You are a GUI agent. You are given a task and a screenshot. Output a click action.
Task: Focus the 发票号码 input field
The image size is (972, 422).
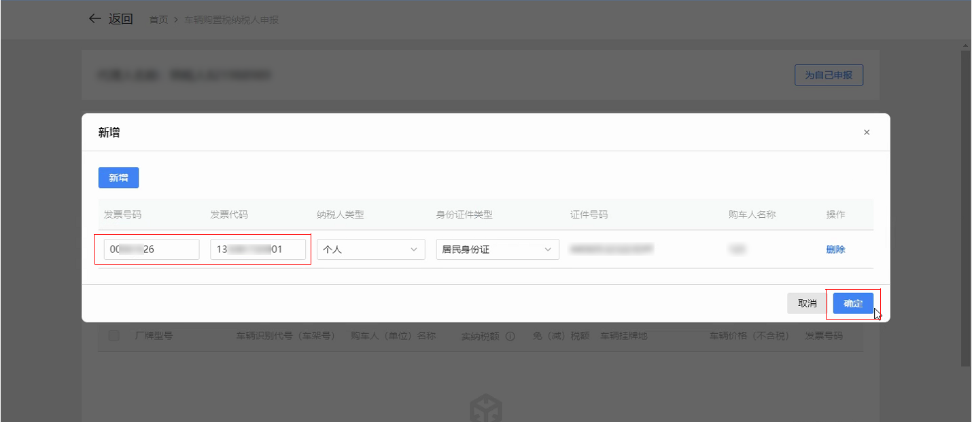click(x=152, y=250)
